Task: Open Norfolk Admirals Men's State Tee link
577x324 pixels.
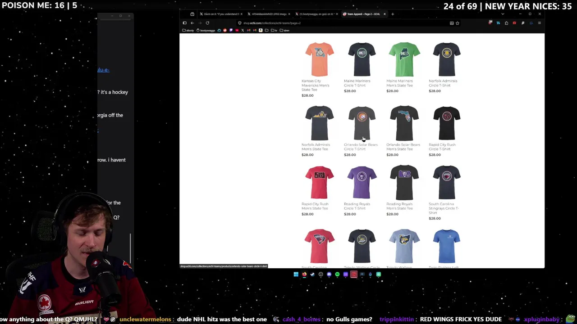Action: [316, 147]
